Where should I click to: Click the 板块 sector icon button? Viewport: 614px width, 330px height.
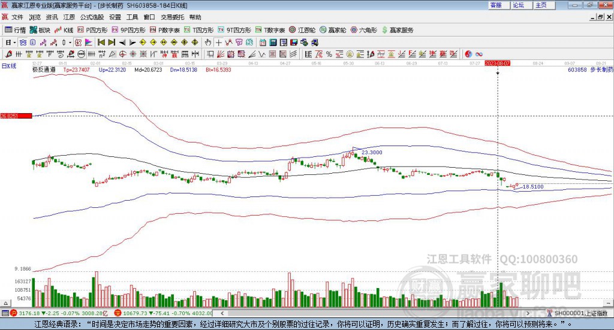click(x=41, y=30)
